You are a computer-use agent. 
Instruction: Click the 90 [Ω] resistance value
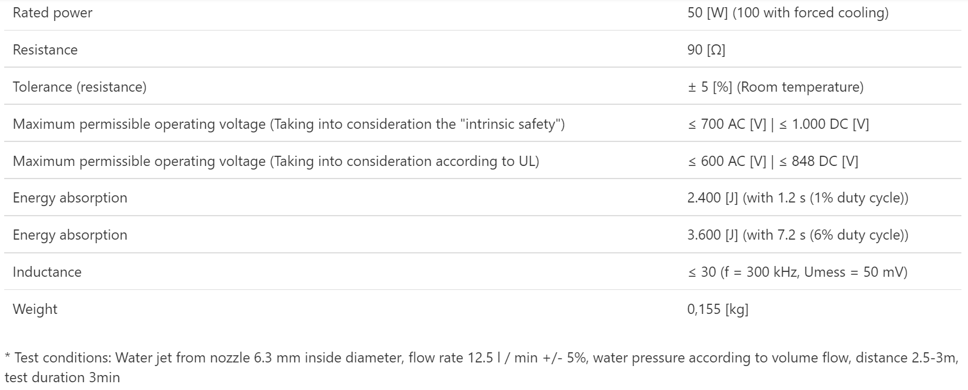[x=706, y=50]
